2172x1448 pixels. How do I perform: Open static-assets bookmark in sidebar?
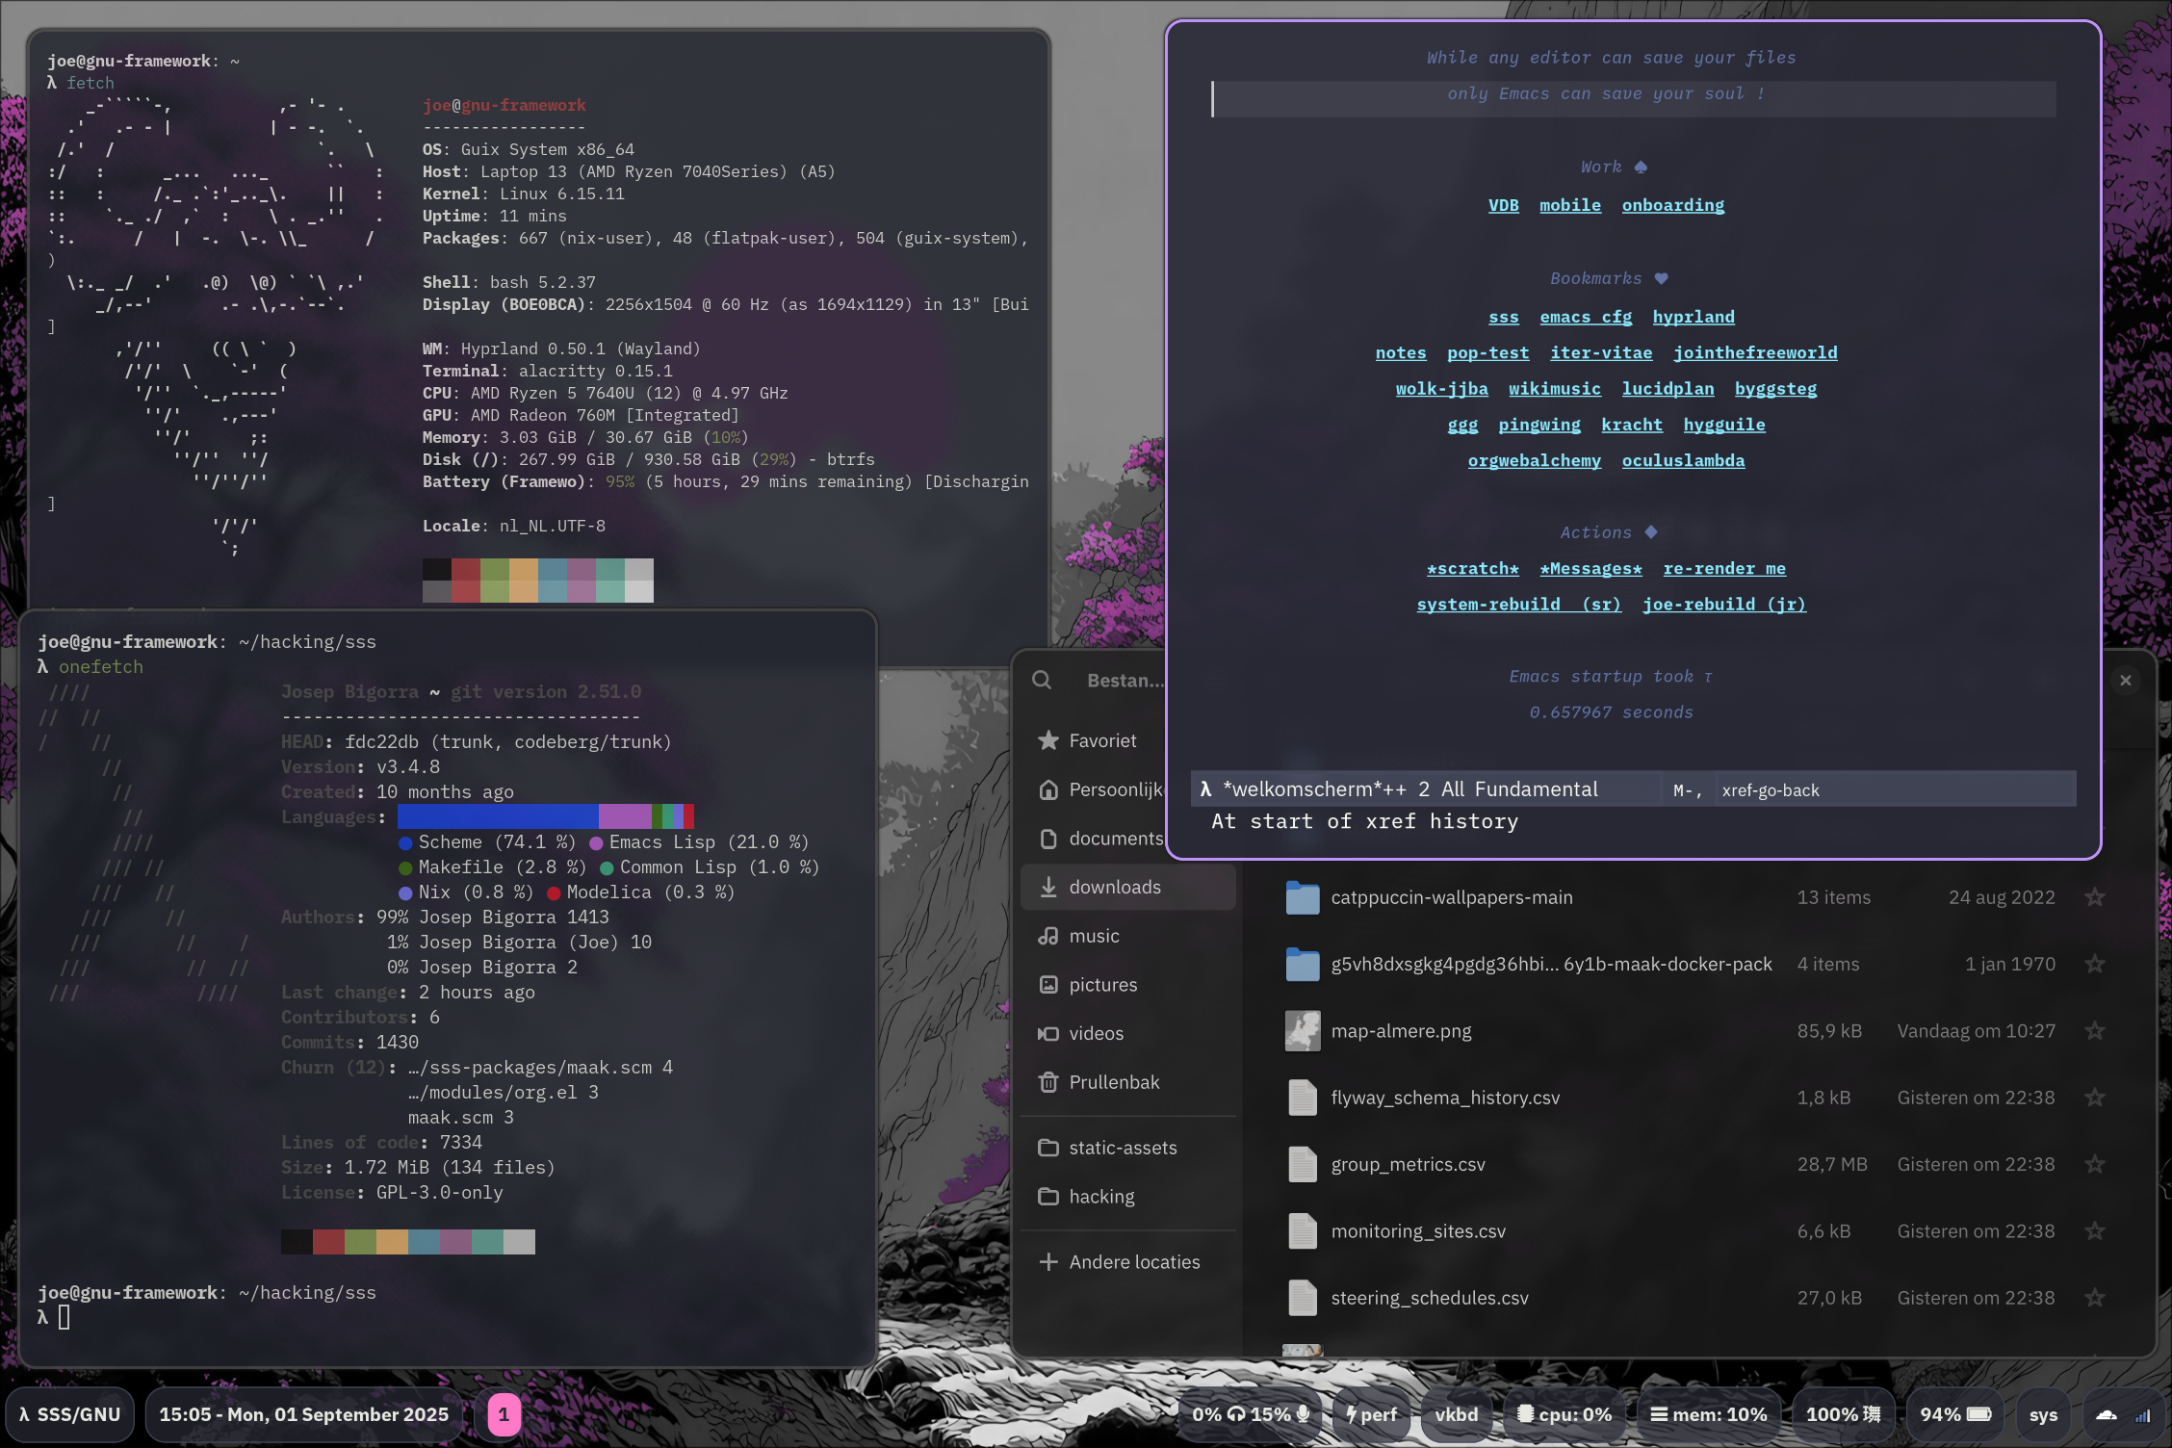click(1128, 1148)
